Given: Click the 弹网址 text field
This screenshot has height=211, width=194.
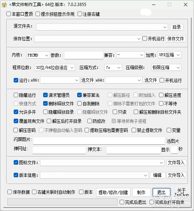Looking at the screenshot, I should coord(59,150).
